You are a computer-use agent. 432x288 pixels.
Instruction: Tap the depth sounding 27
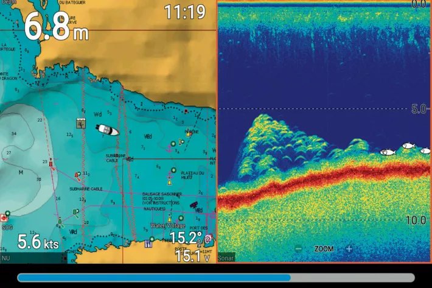[9, 153]
